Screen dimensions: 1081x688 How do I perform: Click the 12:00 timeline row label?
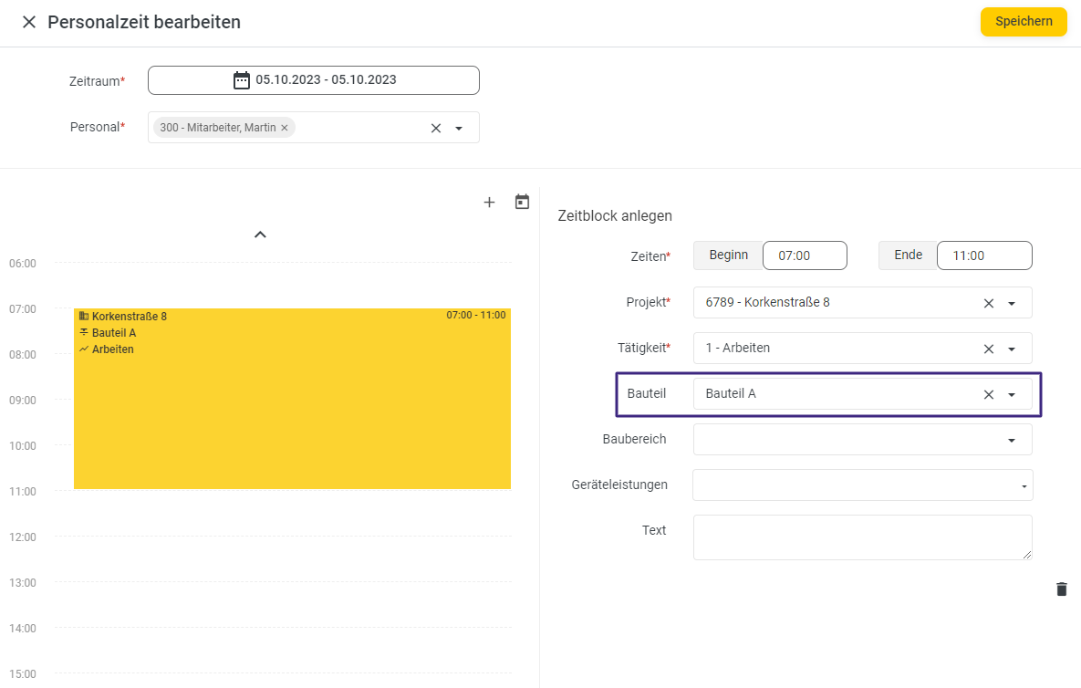tap(23, 537)
